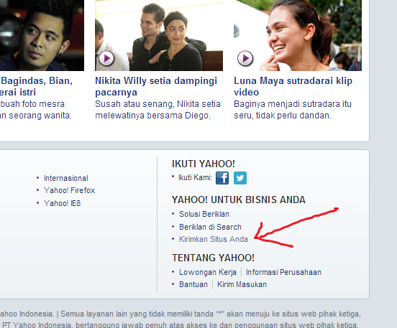The height and width of the screenshot is (328, 397).
Task: Open headline 'Nikita Willy setia dampingi pacarnya'
Action: point(156,86)
